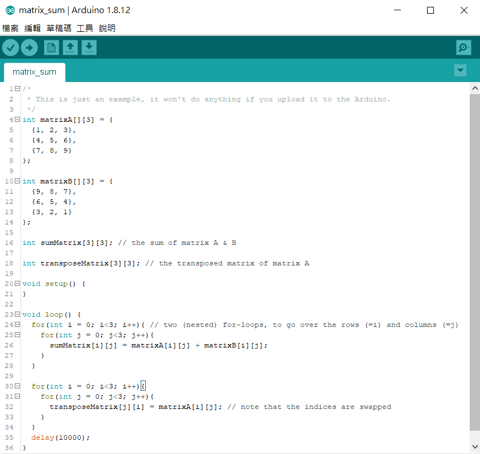The height and width of the screenshot is (454, 480).
Task: Fold the void setup function
Action: tap(17, 284)
